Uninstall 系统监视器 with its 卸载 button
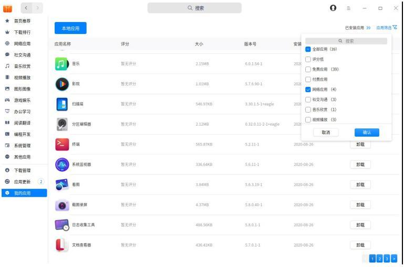This screenshot has height=267, width=404. coord(360,164)
